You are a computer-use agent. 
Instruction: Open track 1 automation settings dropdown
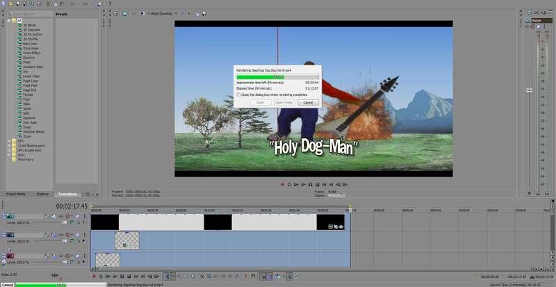tap(72, 215)
